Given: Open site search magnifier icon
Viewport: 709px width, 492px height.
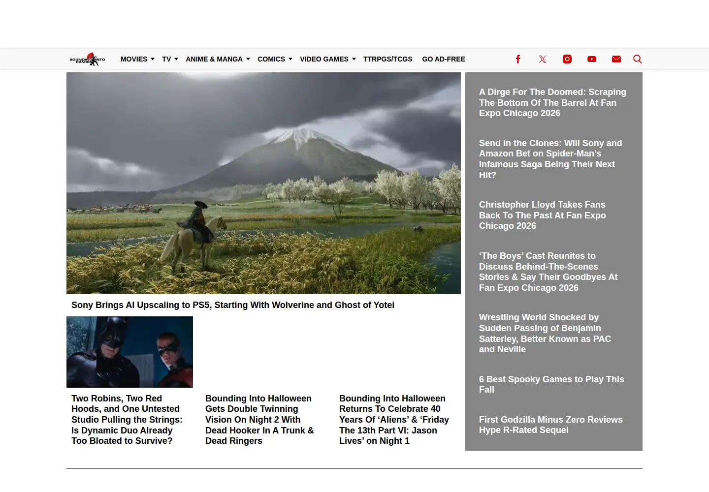Looking at the screenshot, I should (638, 59).
